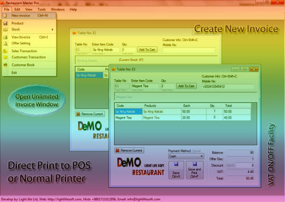This screenshot has width=285, height=202.
Task: Open Customer Book entry
Action: click(x=29, y=65)
